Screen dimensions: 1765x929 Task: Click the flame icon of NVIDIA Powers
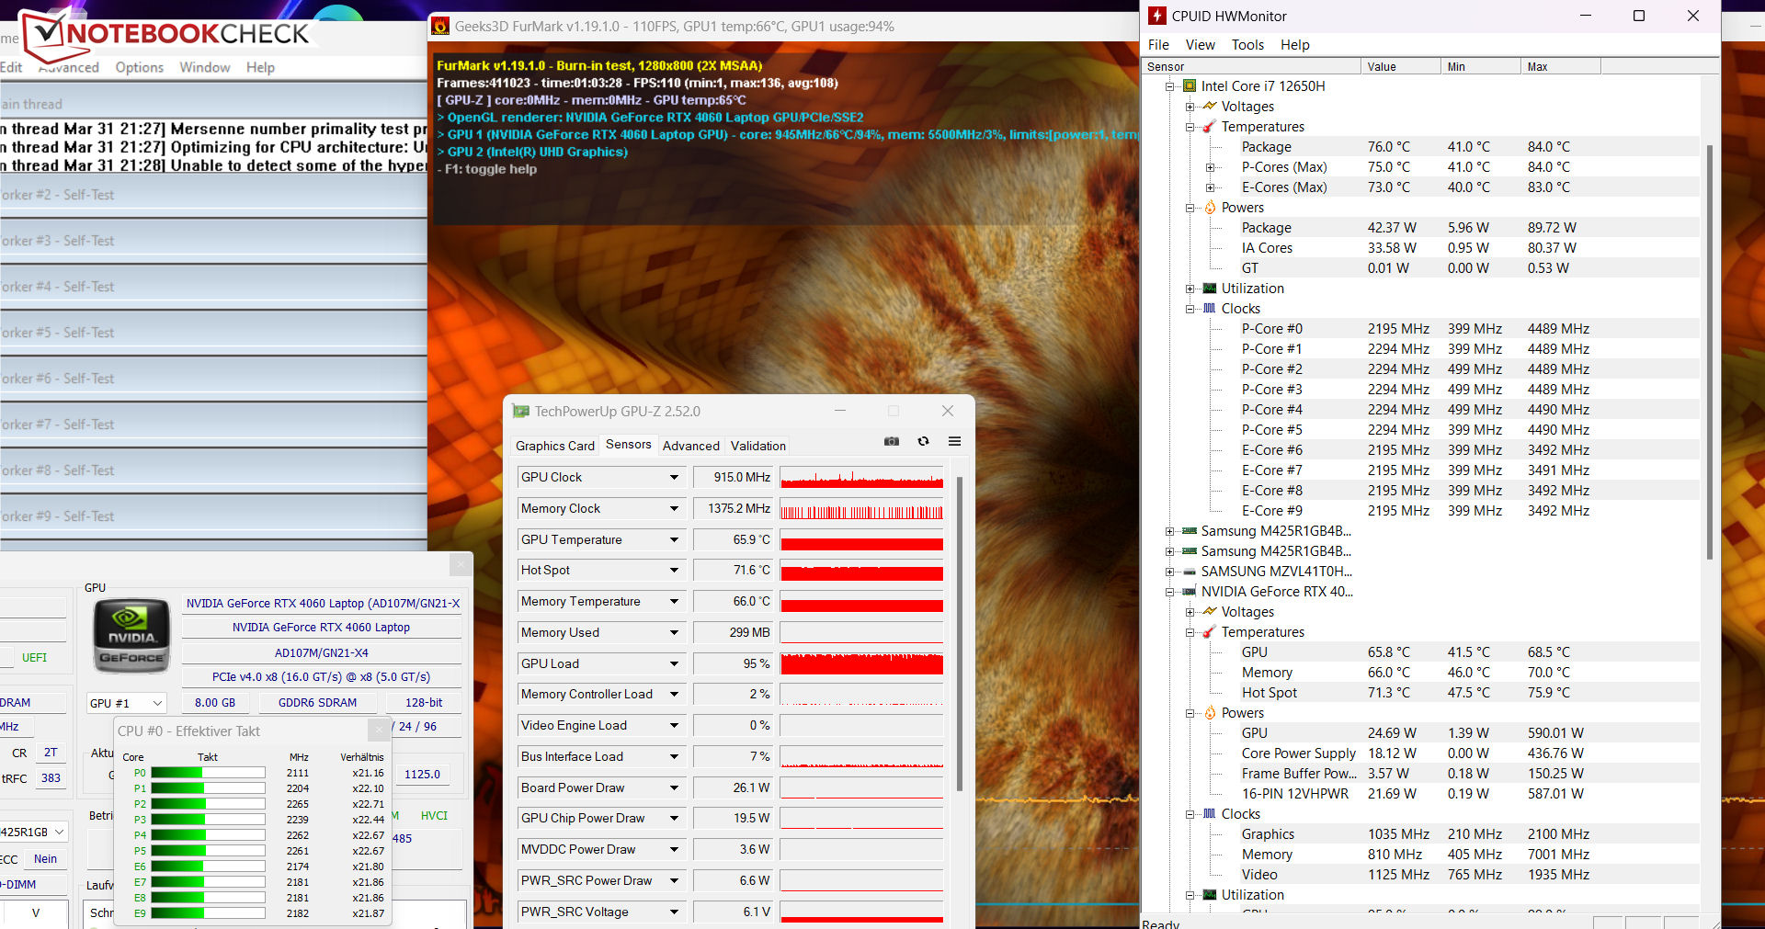coord(1210,713)
